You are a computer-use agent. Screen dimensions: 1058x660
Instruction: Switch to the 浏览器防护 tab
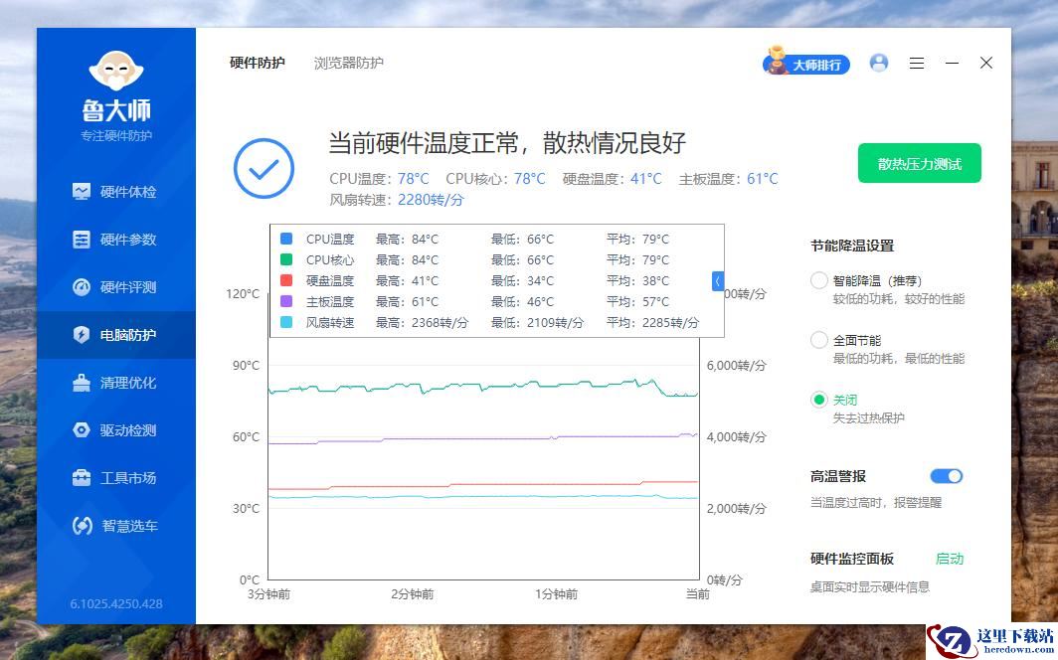349,63
